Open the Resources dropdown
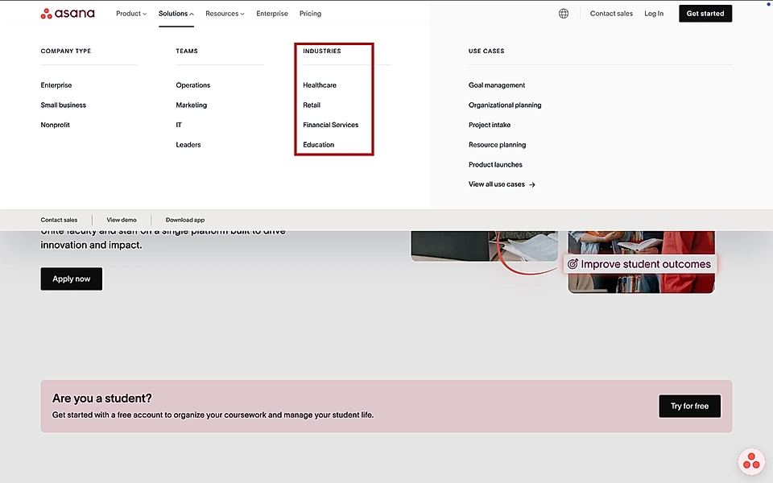 (224, 13)
